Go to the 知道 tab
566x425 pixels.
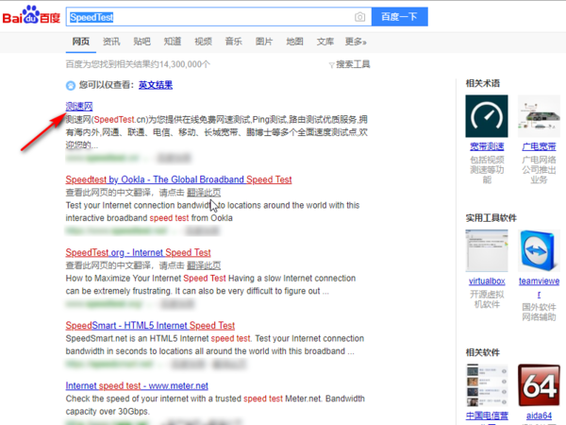pos(173,42)
